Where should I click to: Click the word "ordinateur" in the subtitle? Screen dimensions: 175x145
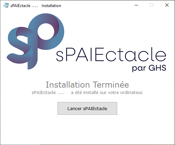(132, 93)
